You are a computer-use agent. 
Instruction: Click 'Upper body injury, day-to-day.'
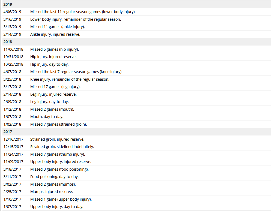[57, 207]
